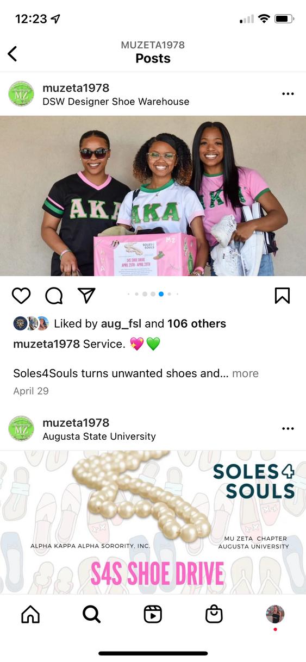Open the S4S Shoe Drive flyer image
This screenshot has height=662, width=306.
click(153, 522)
